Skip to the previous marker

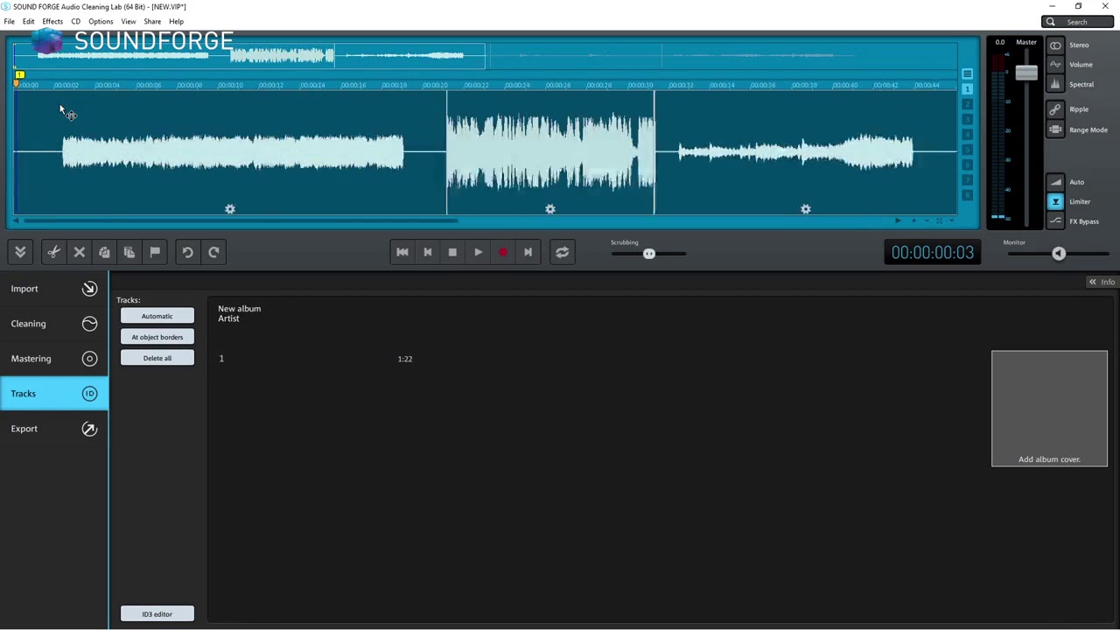click(x=428, y=252)
